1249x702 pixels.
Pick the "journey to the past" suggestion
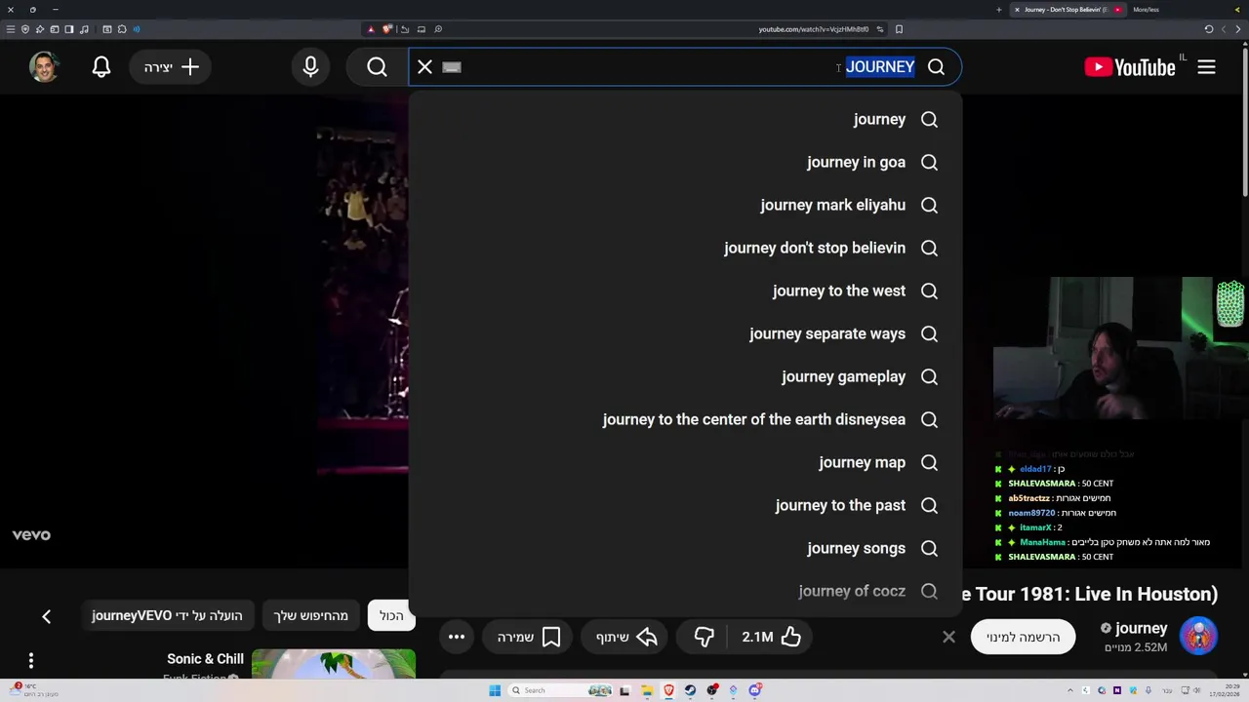point(685,505)
